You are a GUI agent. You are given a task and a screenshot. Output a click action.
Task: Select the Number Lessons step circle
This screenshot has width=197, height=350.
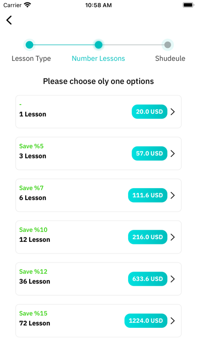coord(98,45)
